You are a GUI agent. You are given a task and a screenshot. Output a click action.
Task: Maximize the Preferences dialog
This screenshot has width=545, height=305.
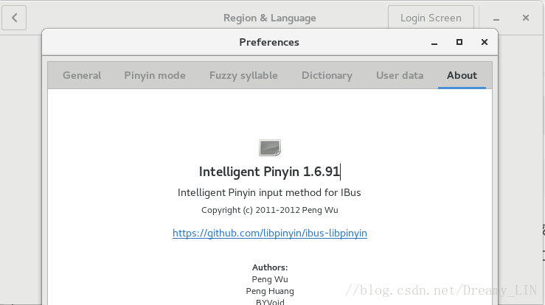pos(459,42)
